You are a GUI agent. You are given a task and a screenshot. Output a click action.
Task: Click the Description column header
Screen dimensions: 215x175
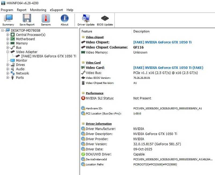tap(141, 31)
